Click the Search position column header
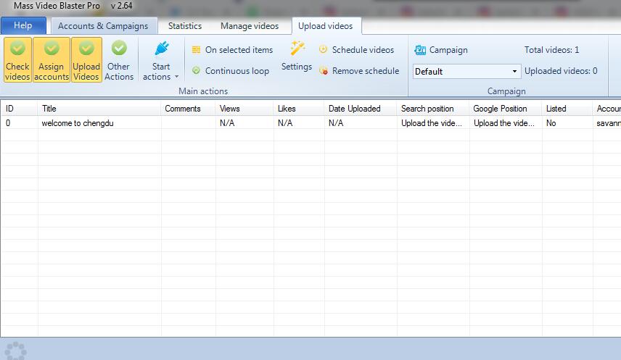 click(x=427, y=109)
